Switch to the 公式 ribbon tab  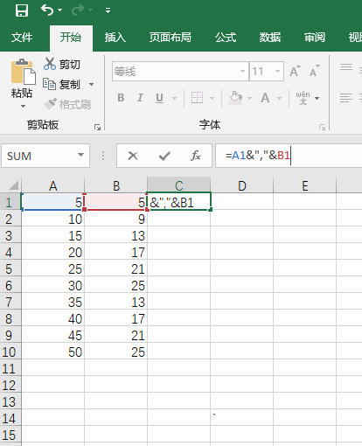[x=226, y=38]
